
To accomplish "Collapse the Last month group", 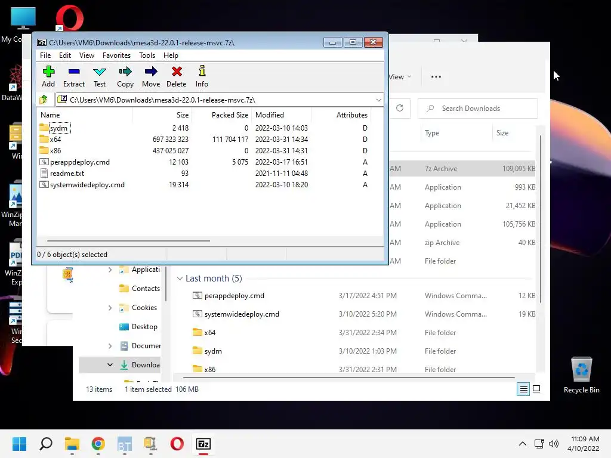I will tap(180, 278).
